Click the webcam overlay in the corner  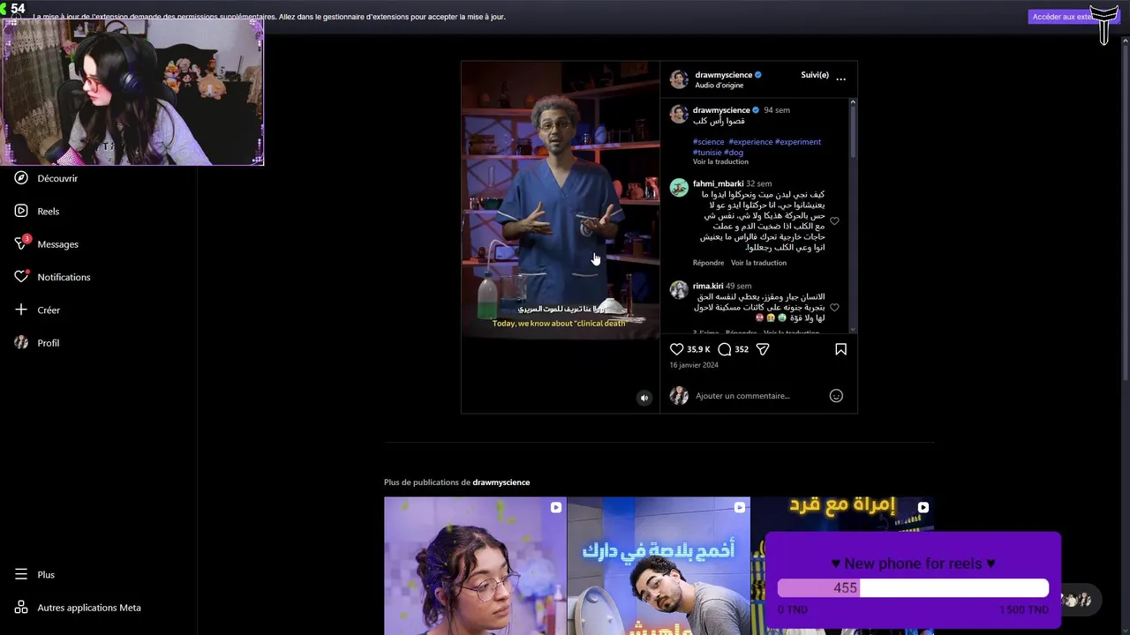click(x=132, y=92)
